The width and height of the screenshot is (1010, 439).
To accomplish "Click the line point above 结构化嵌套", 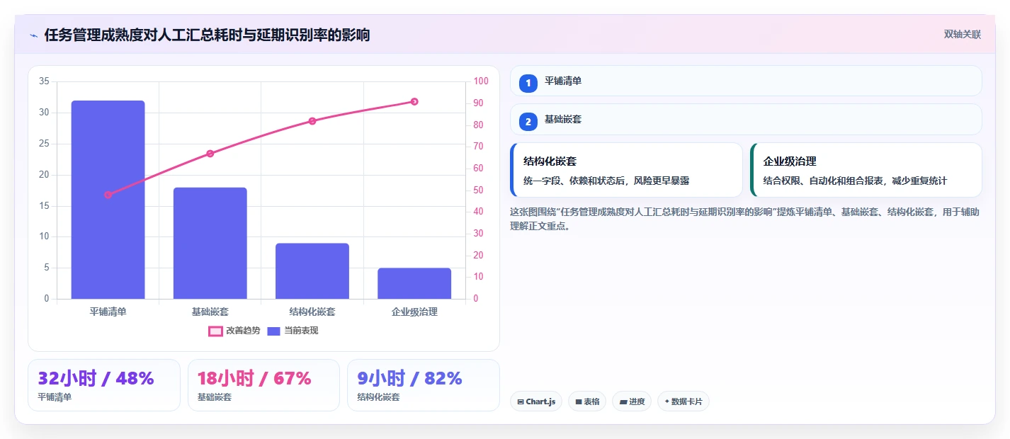I will [312, 121].
